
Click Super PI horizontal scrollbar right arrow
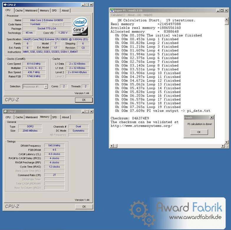coord(223,146)
